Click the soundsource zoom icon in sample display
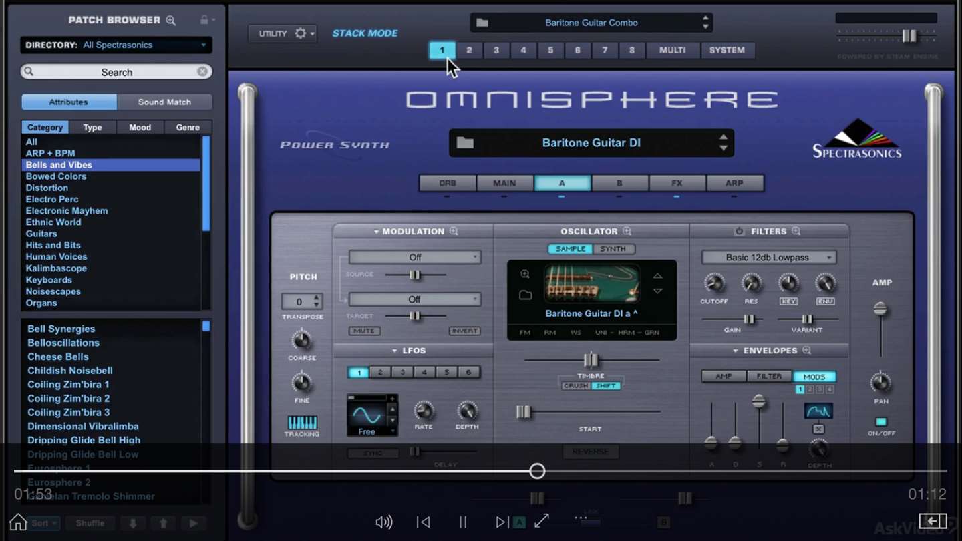 525,274
